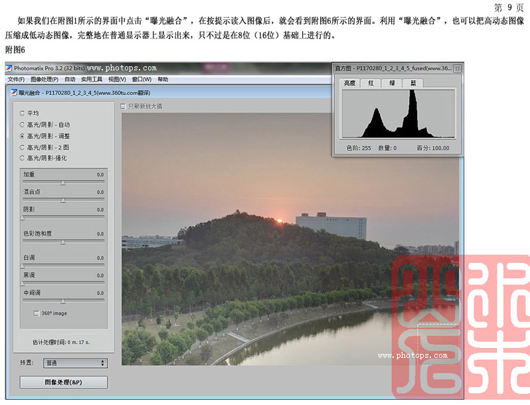Select the 平均 radio button
The image size is (530, 405).
[22, 114]
